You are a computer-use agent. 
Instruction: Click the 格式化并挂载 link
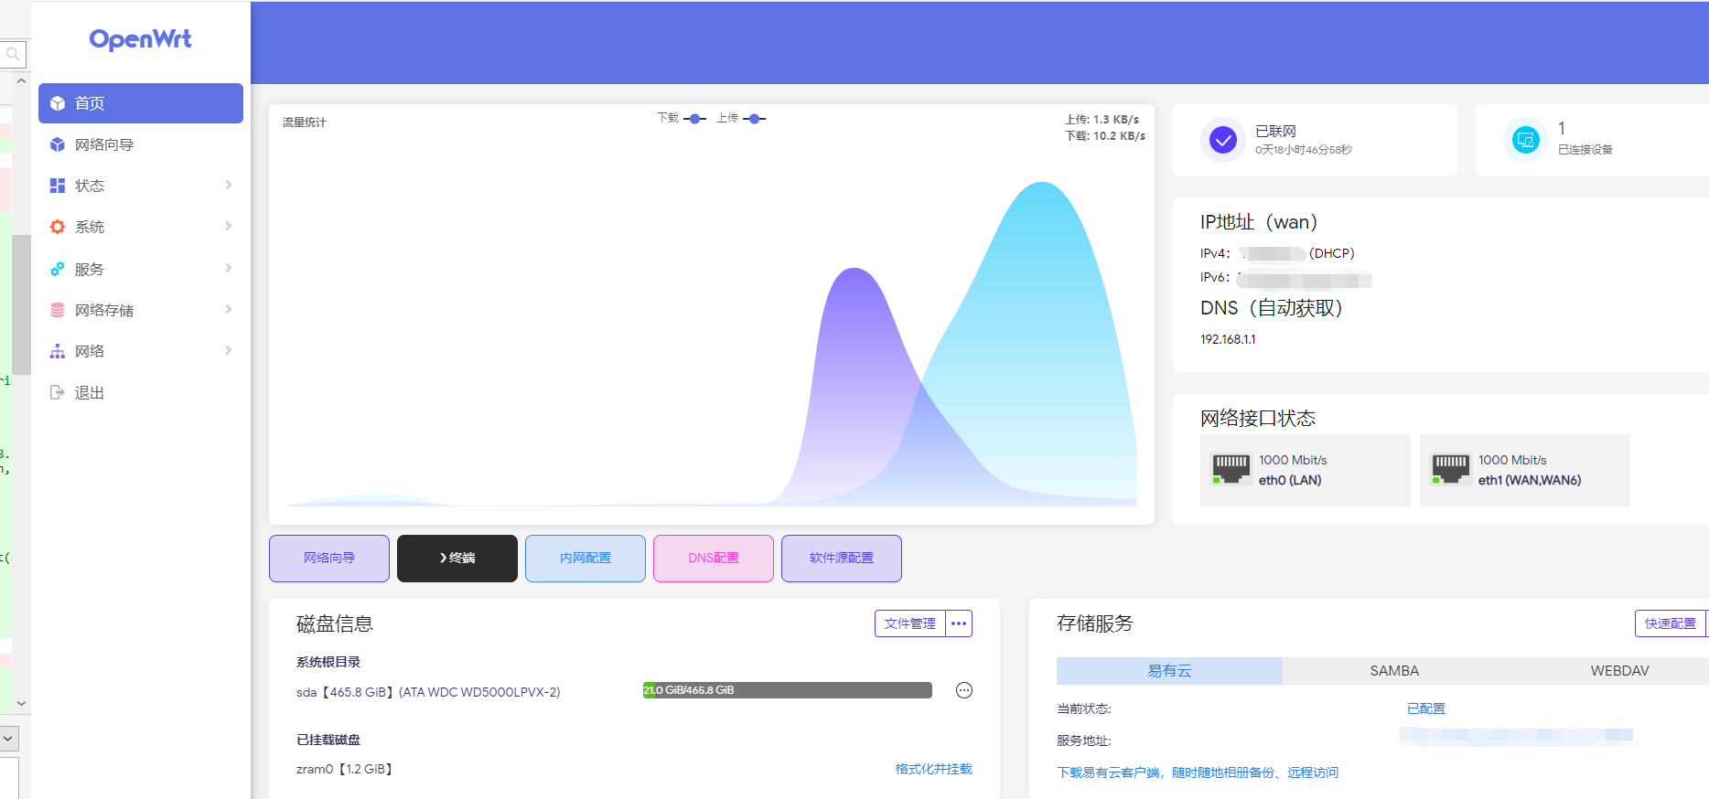933,769
